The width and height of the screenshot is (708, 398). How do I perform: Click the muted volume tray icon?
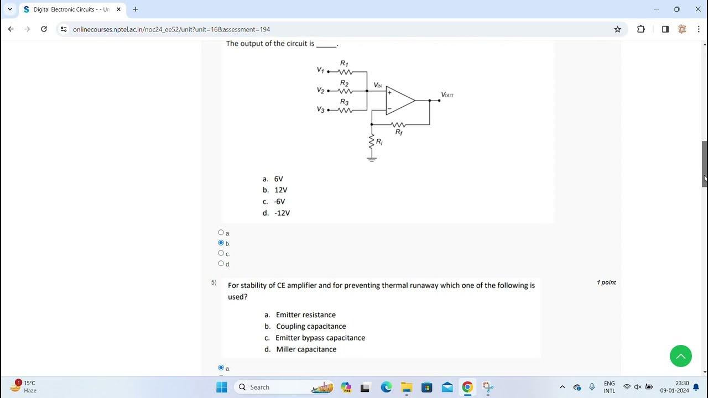point(638,387)
